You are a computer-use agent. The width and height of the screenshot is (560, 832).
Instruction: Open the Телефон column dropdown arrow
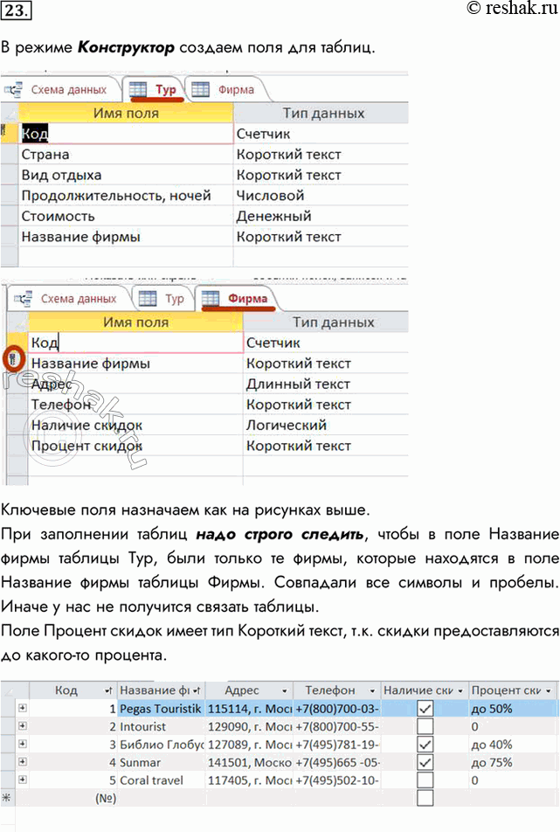point(372,690)
